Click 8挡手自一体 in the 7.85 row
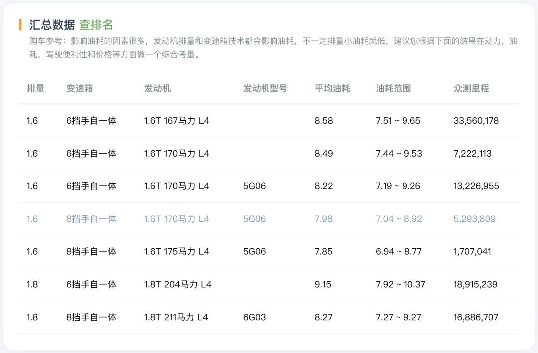The image size is (538, 353). coord(91,251)
